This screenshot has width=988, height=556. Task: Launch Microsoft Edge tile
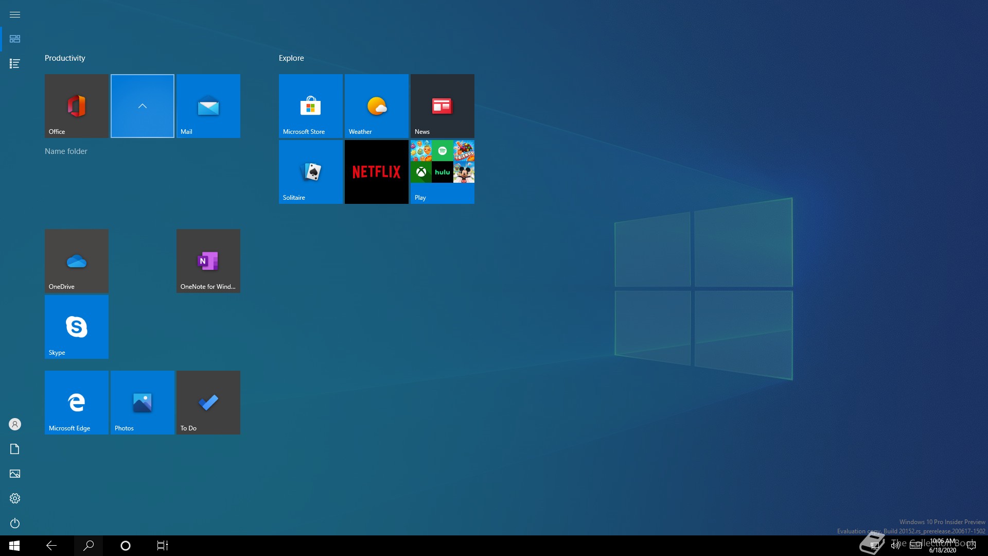(x=77, y=403)
